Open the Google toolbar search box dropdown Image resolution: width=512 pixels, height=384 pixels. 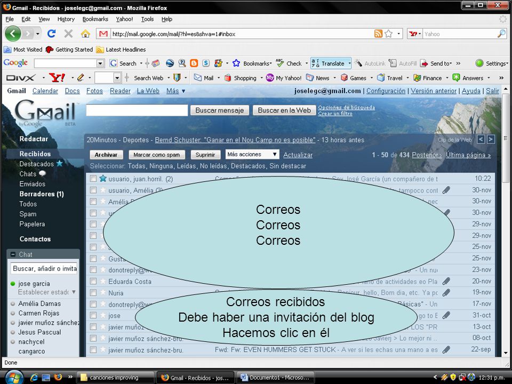pyautogui.click(x=101, y=63)
